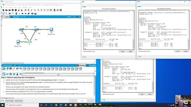Select the End Devices category icon
191x107 pixels.
(x=7, y=69)
